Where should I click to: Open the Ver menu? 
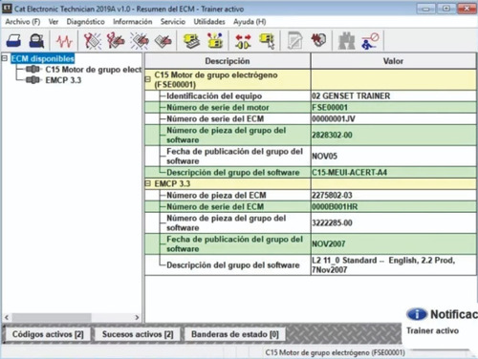point(54,22)
